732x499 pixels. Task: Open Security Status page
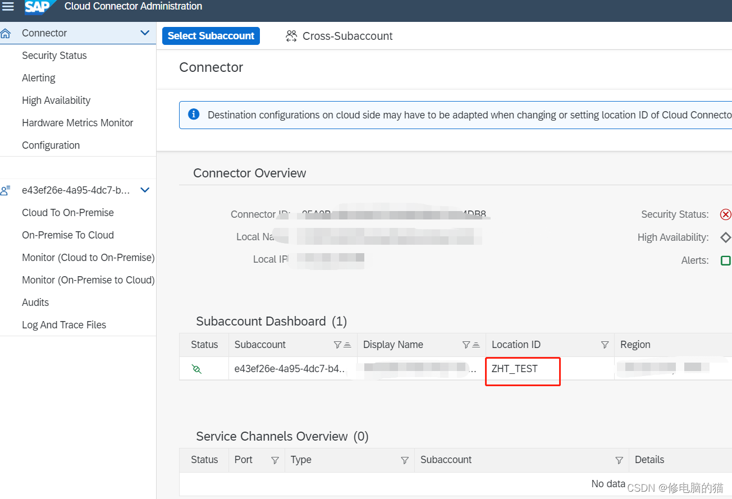(54, 56)
